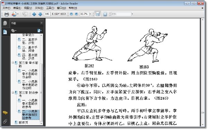
Task: Toggle the fit one full page icon
Action: 105,14
